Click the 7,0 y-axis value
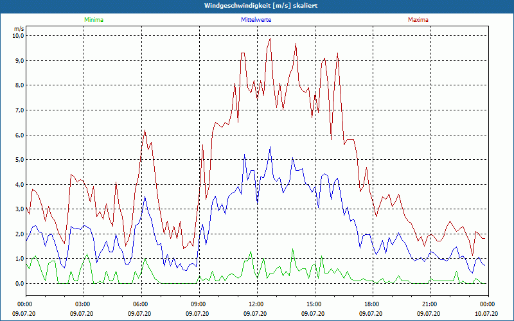The height and width of the screenshot is (321, 514). coord(20,110)
